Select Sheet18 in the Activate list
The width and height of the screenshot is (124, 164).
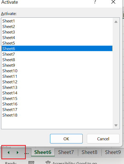click(x=57, y=115)
